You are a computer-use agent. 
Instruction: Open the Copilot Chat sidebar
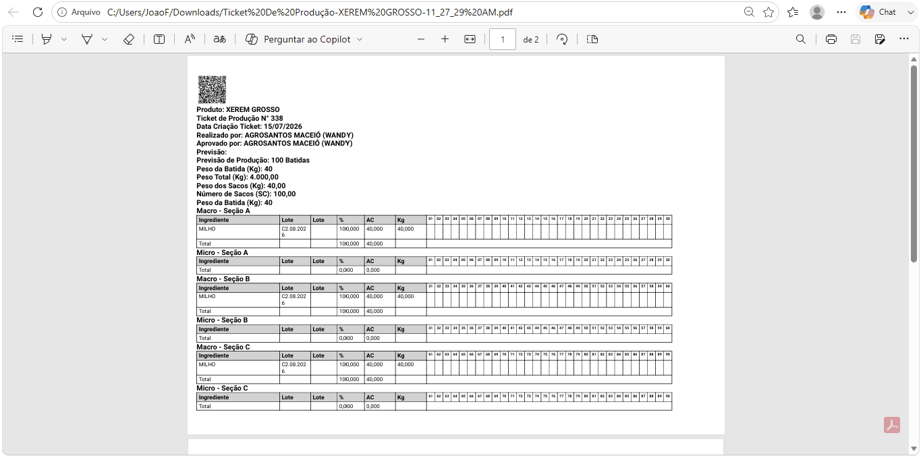point(878,12)
